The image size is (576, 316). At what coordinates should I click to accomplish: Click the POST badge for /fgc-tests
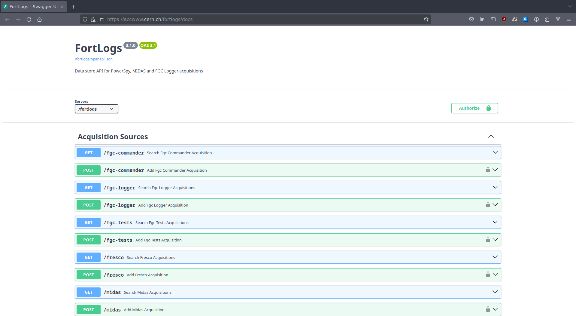click(x=89, y=240)
